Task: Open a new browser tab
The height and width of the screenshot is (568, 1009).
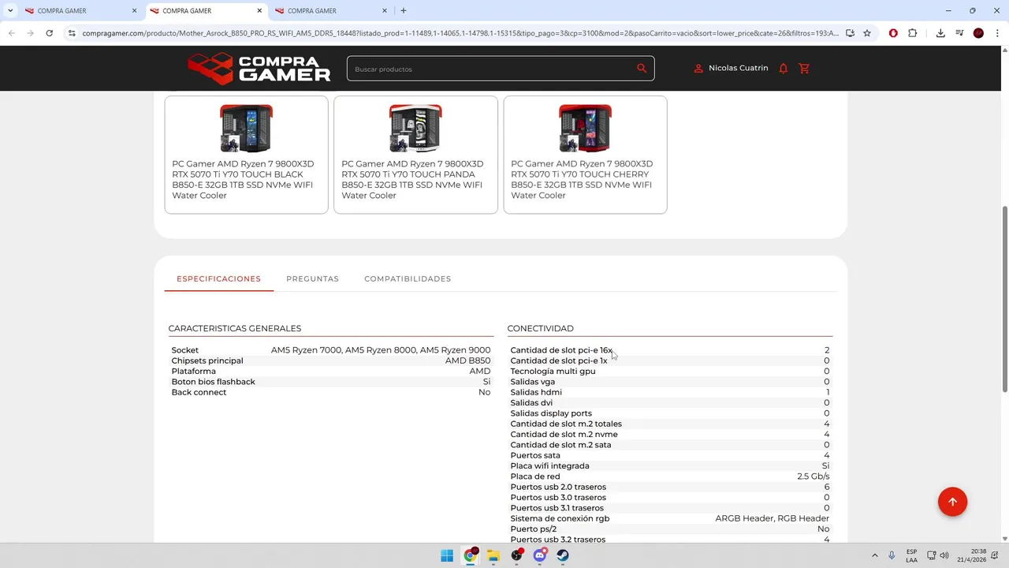Action: click(x=403, y=10)
